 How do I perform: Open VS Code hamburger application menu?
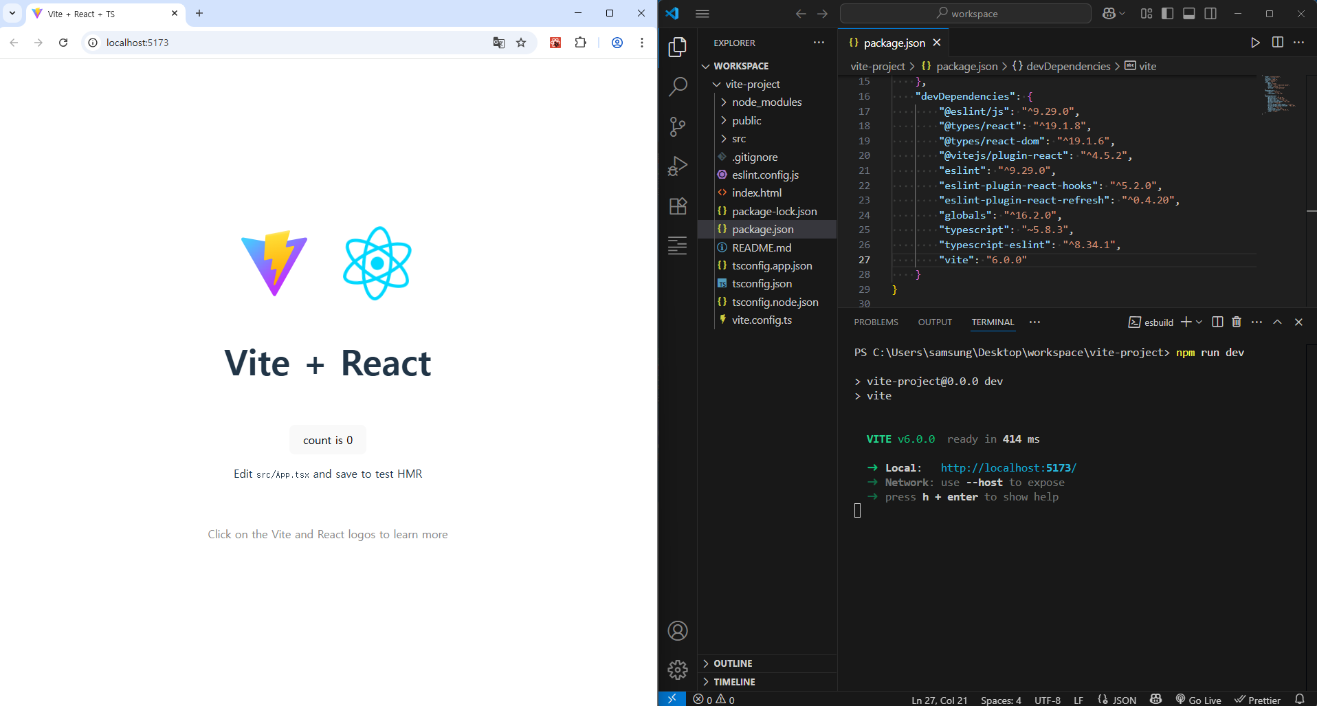tap(702, 14)
